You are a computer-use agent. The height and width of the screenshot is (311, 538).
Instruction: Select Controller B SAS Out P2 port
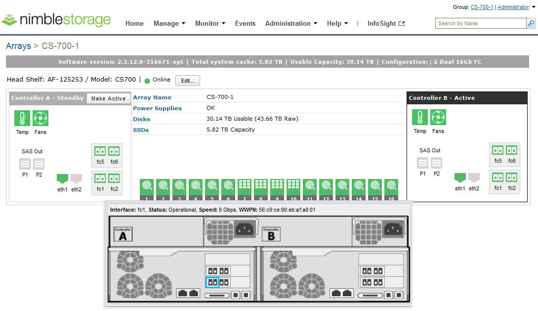pyautogui.click(x=436, y=163)
